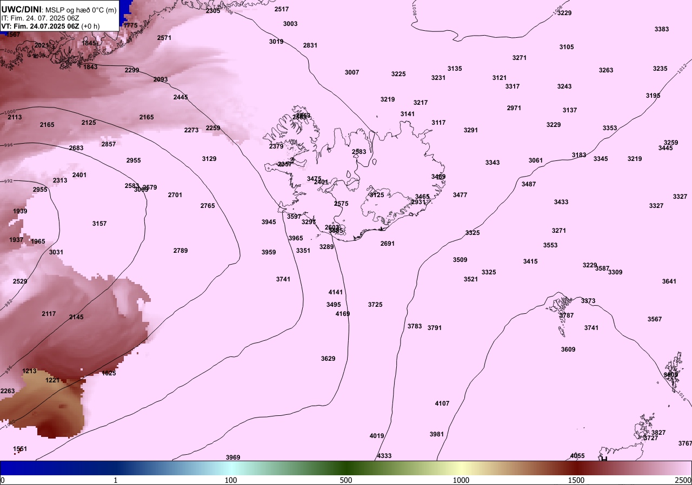Click the height value 3415

pos(530,261)
